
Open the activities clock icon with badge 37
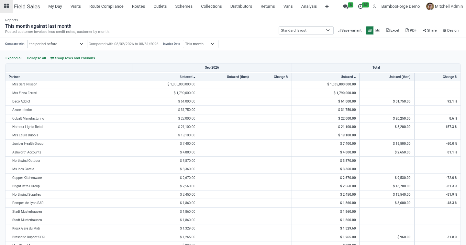363,6
